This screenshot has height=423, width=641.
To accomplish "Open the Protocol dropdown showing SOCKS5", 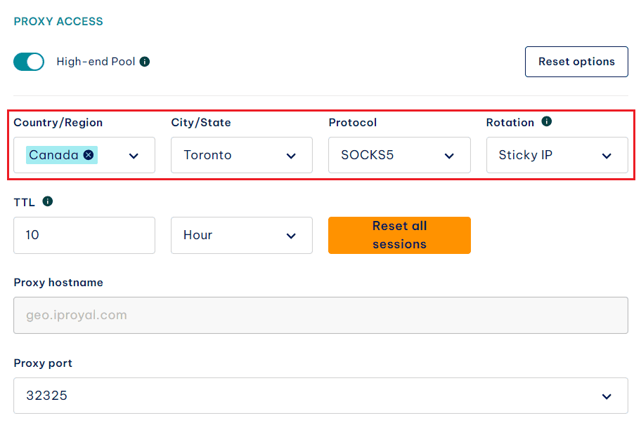I will [399, 155].
